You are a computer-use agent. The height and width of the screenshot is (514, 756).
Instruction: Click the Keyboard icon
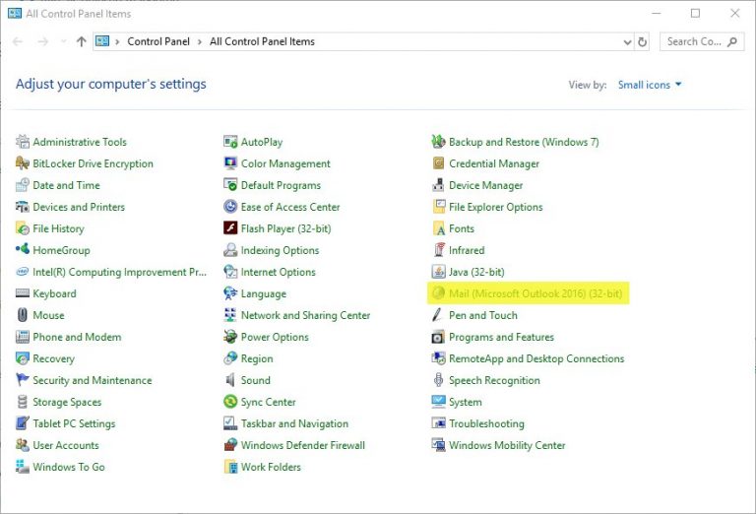[23, 293]
